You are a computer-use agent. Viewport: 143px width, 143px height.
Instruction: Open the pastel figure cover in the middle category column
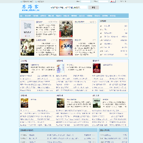(x=61, y=68)
